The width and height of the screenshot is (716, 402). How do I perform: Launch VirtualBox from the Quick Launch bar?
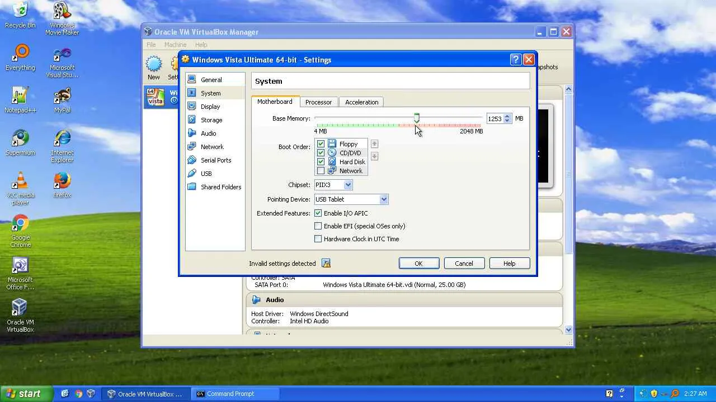tap(91, 394)
